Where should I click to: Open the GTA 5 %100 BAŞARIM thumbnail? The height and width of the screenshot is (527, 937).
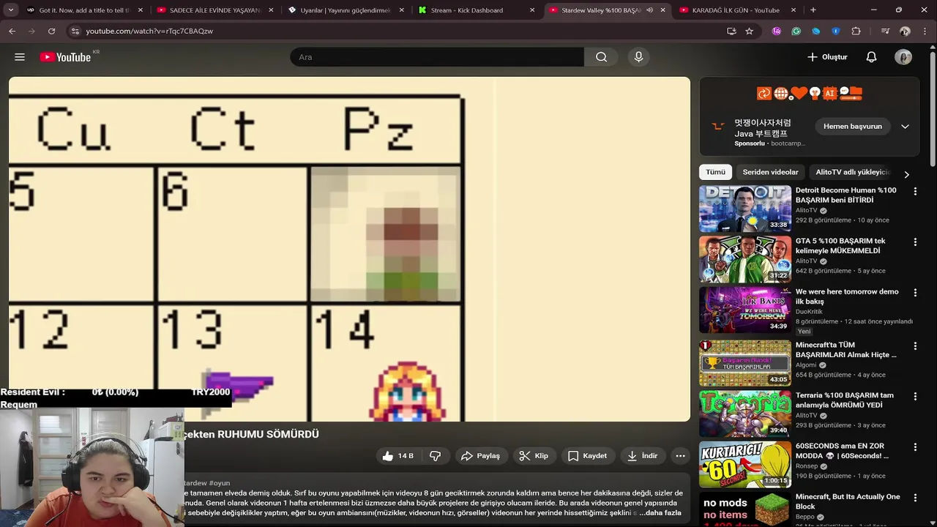tap(744, 259)
